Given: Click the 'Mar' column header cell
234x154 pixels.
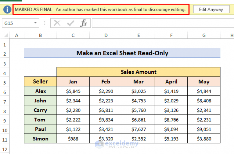Looking at the screenshot, I should point(139,81).
